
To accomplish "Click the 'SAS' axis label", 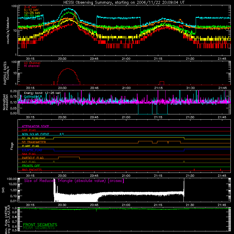I will [3, 190].
